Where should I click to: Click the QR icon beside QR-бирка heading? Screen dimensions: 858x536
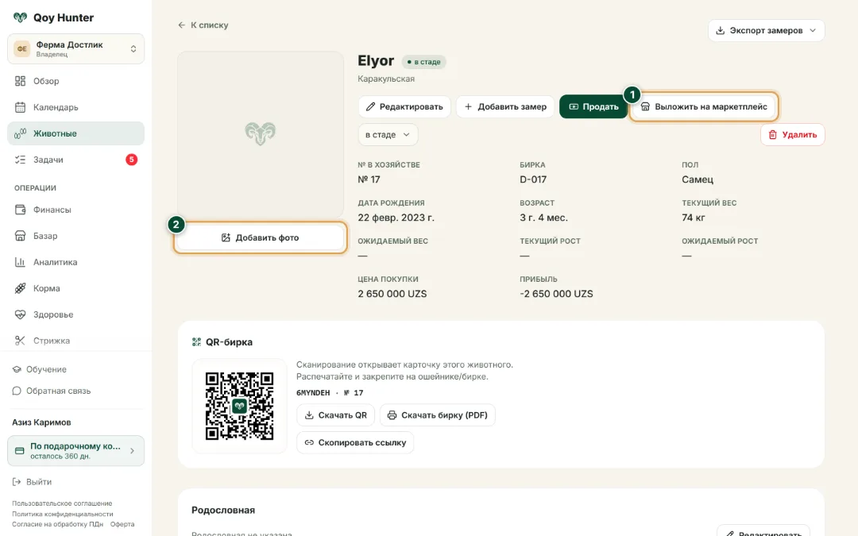[196, 341]
